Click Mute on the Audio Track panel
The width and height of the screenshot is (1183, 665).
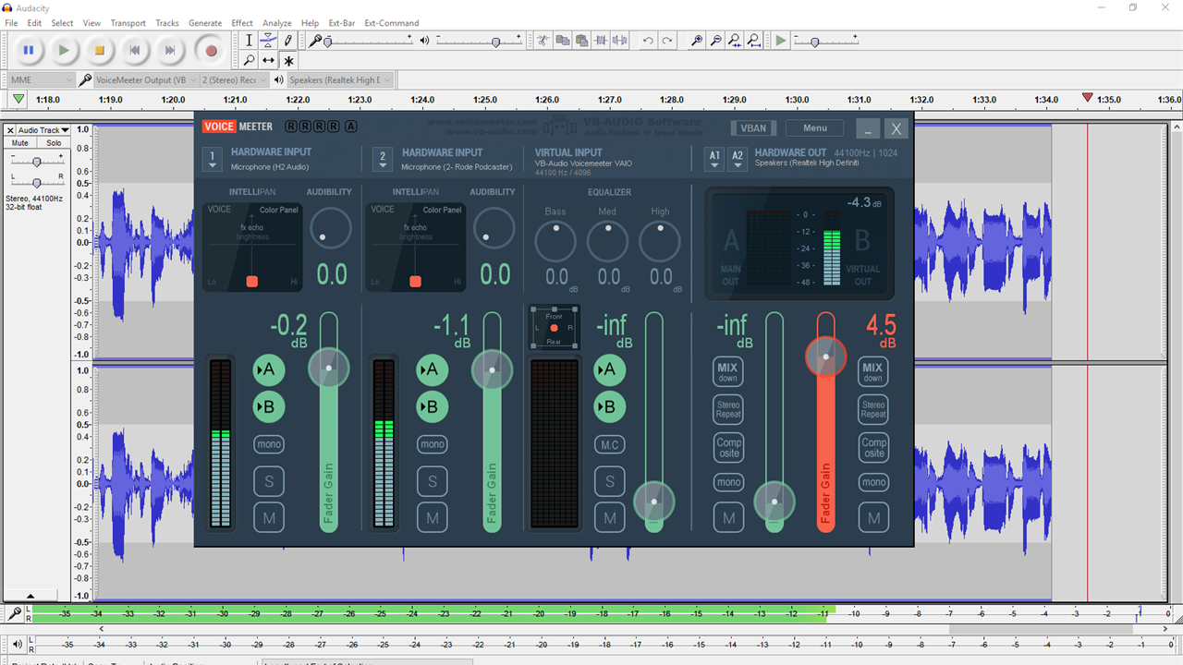20,143
